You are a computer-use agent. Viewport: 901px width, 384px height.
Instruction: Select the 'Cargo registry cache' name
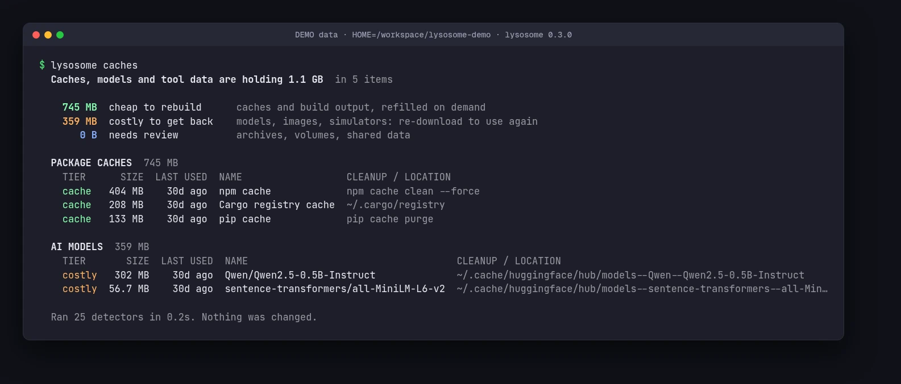[277, 205]
